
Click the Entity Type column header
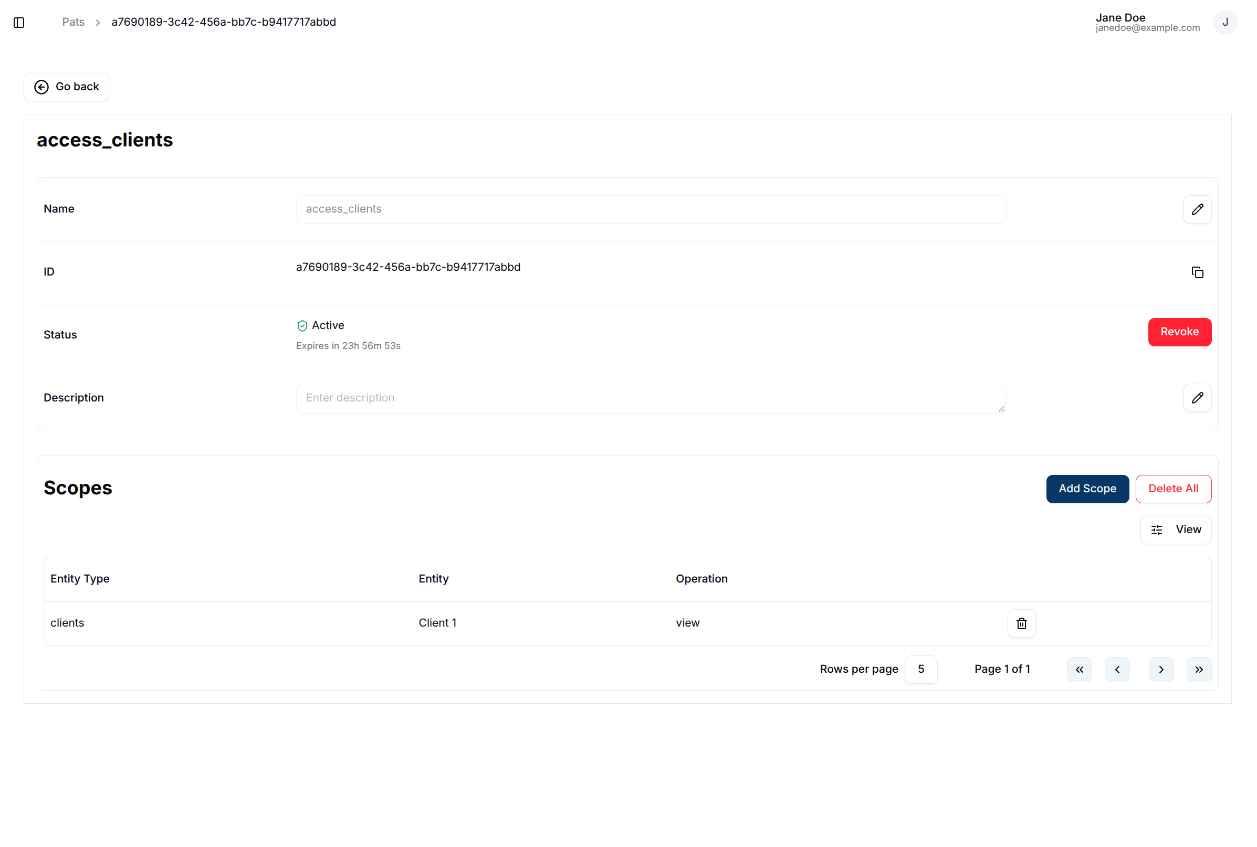[80, 578]
